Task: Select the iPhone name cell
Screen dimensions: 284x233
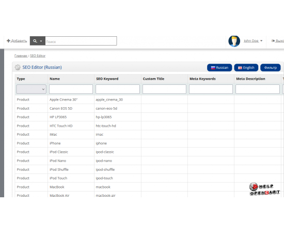Action: (x=71, y=143)
